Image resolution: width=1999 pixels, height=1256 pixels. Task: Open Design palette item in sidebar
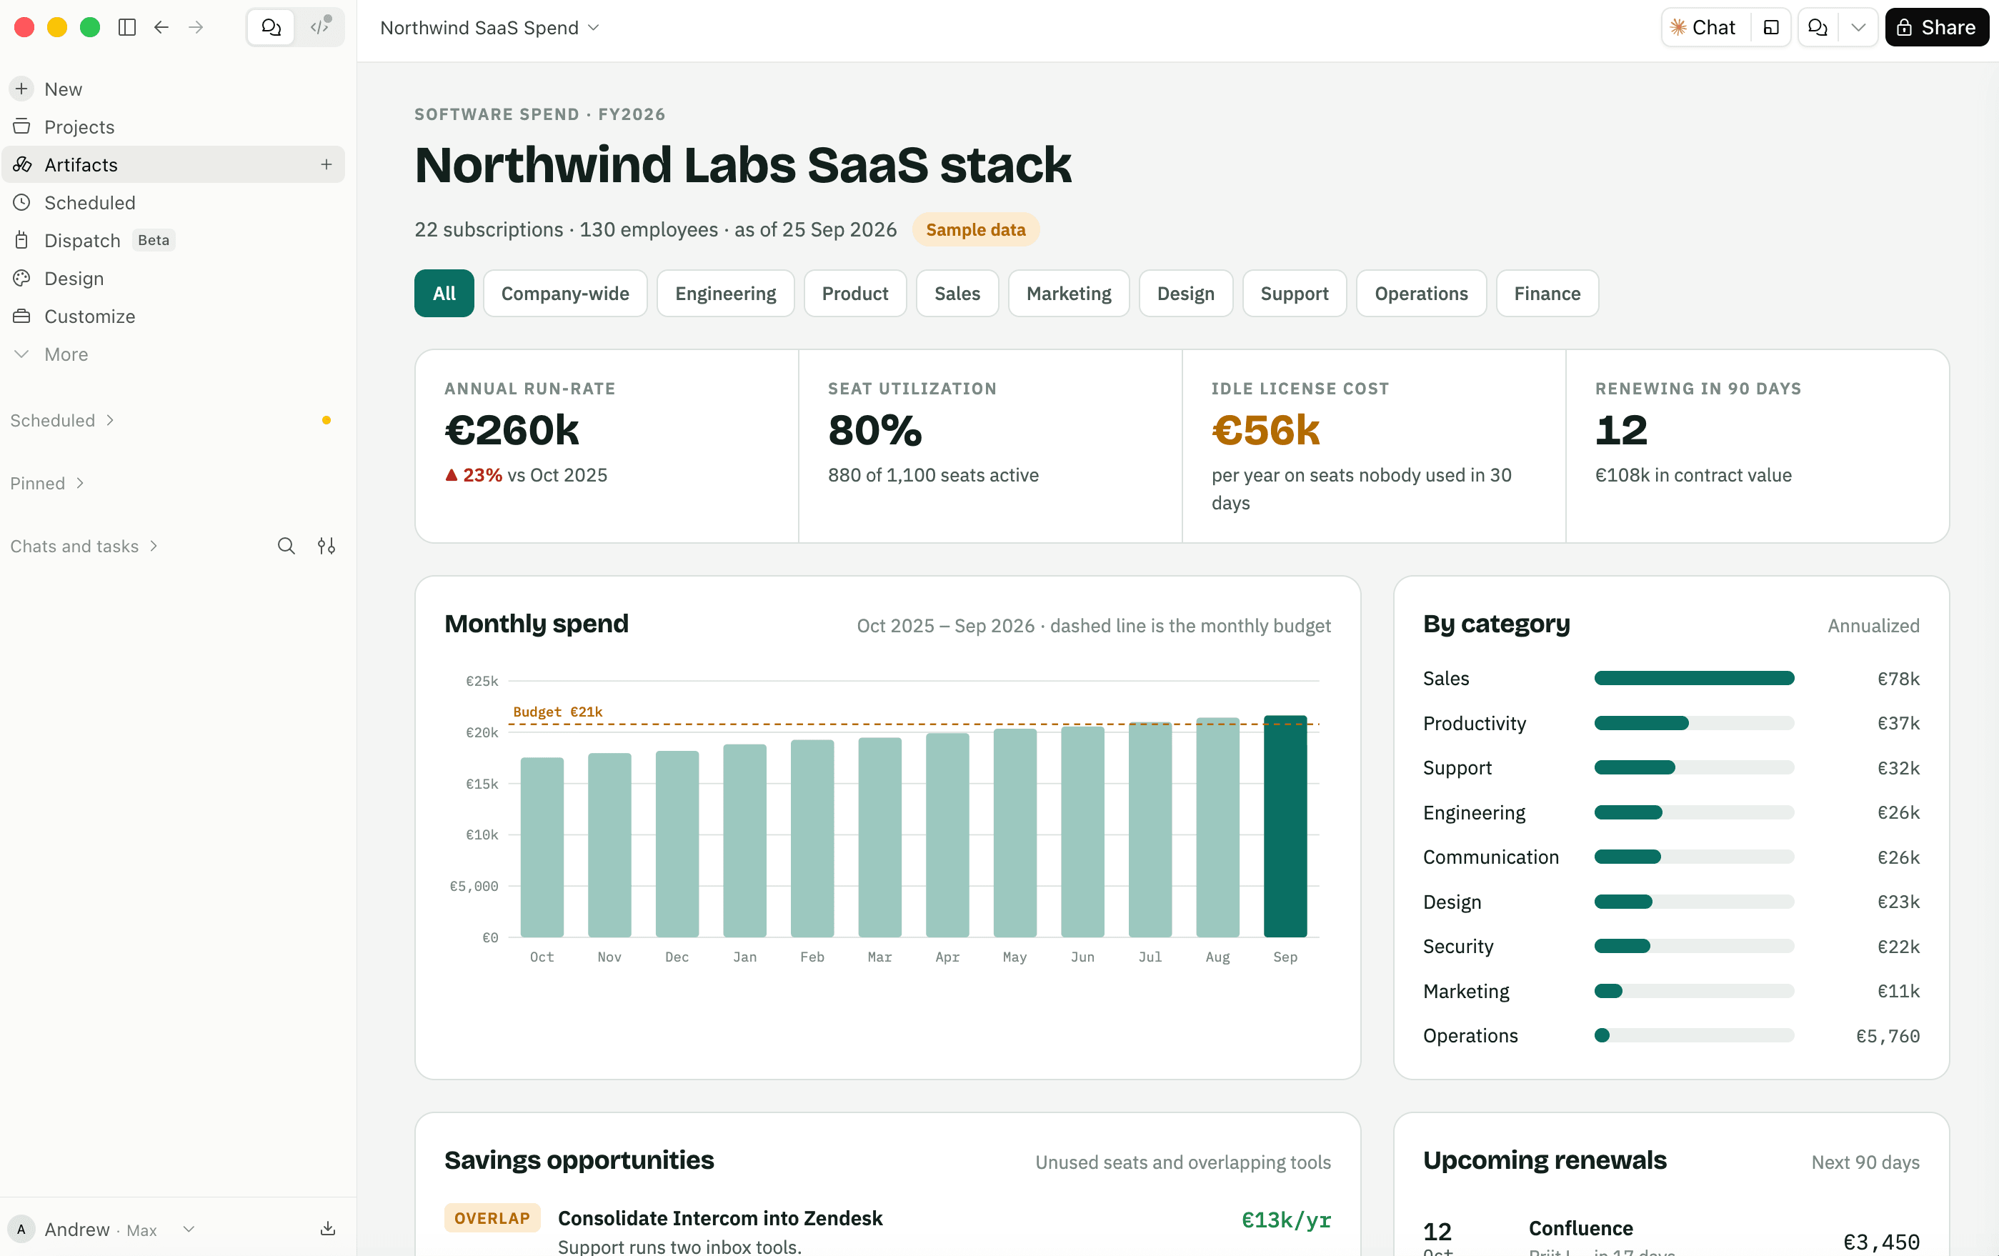tap(173, 279)
